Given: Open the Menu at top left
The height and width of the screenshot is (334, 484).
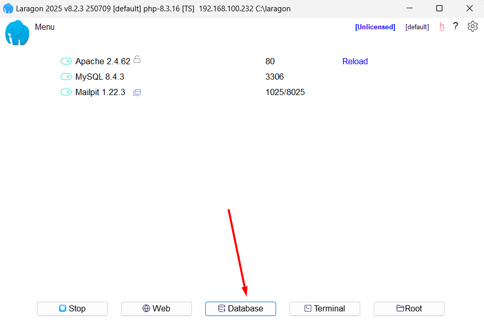Looking at the screenshot, I should pos(45,27).
